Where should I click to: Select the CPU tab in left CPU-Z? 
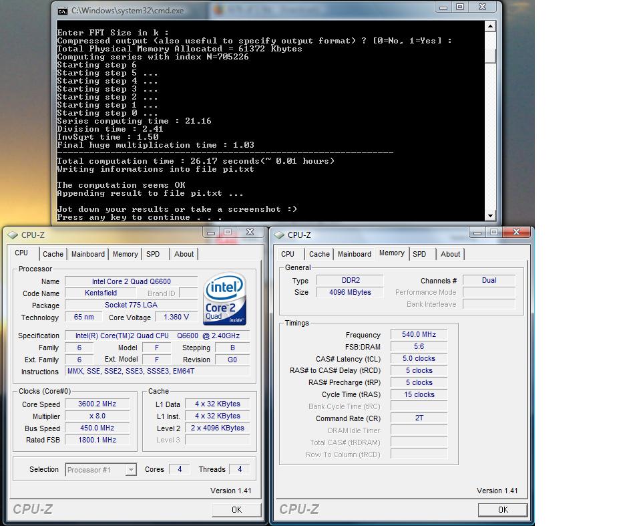(21, 253)
